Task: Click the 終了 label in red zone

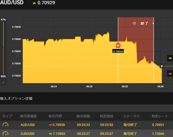Action: [x=145, y=23]
